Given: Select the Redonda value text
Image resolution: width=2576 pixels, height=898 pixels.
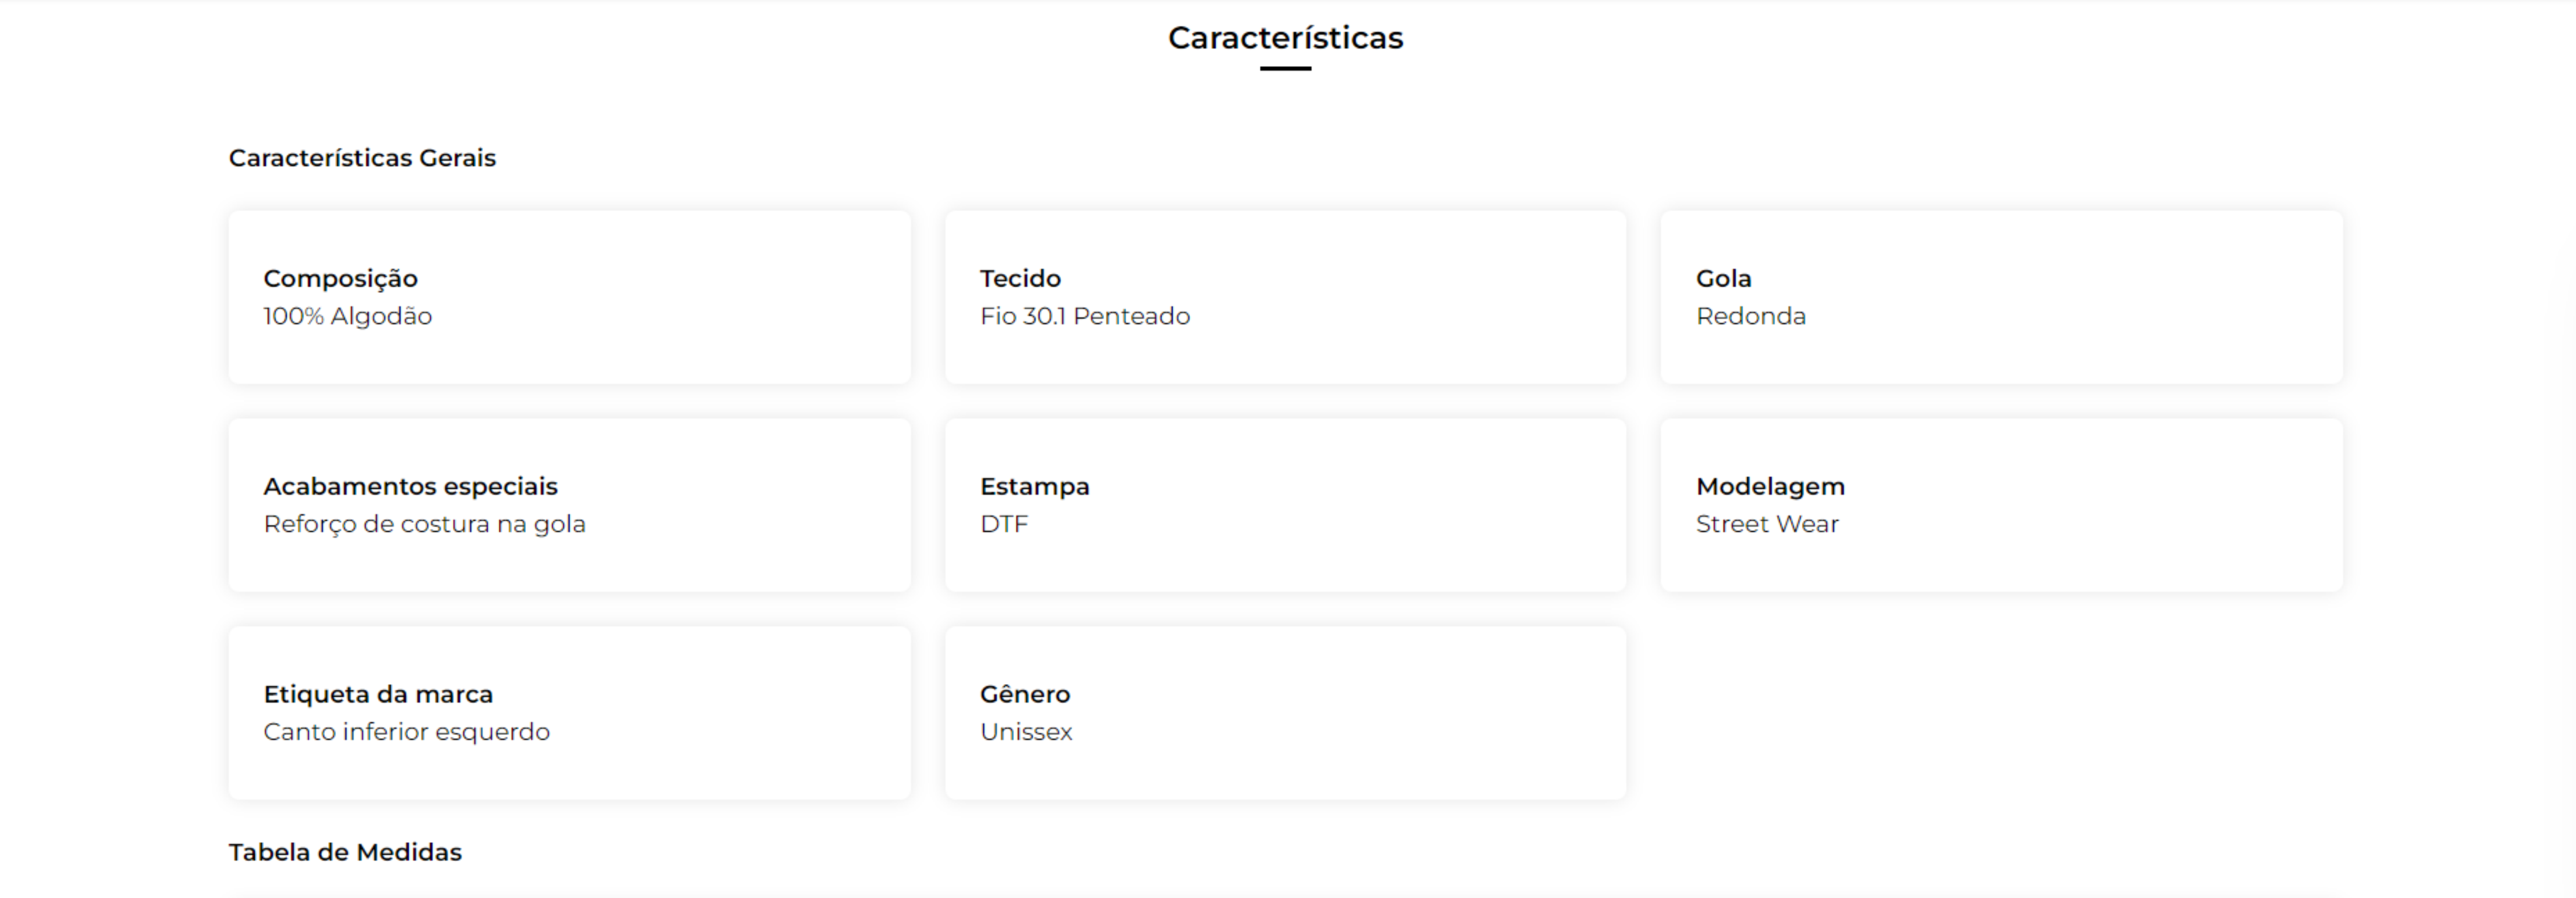Looking at the screenshot, I should (x=1751, y=316).
